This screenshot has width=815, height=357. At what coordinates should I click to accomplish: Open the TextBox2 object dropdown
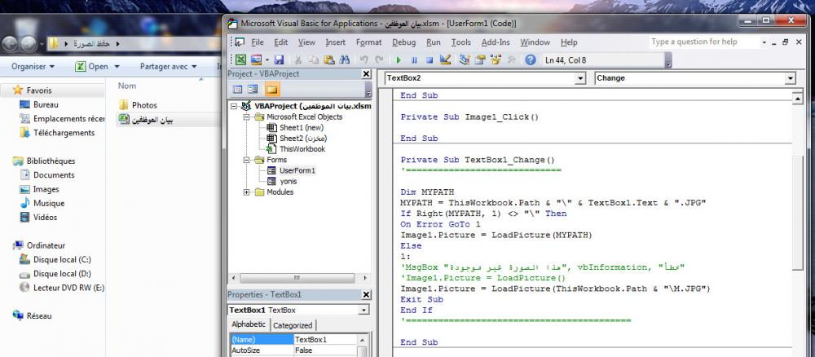click(580, 78)
